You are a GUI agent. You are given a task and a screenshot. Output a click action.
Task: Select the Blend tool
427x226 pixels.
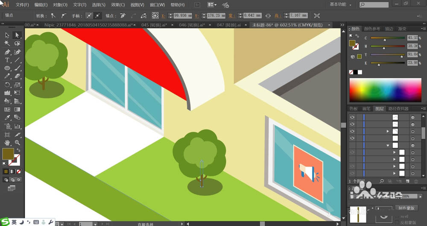click(x=17, y=118)
